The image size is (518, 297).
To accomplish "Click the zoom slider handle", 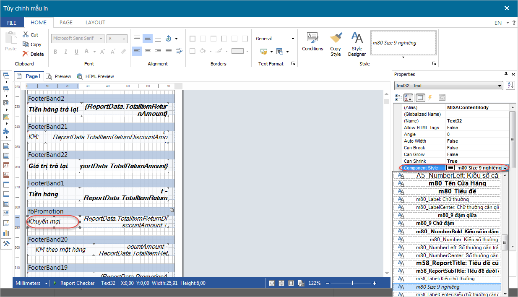I will coord(352,283).
